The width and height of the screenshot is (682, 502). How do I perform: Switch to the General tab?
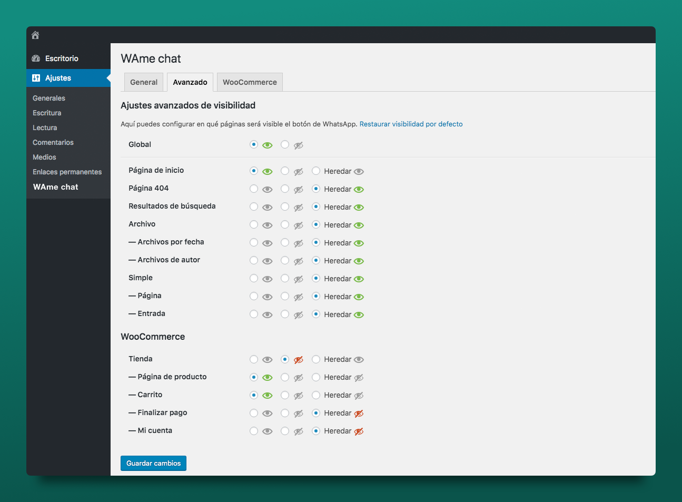pos(144,82)
